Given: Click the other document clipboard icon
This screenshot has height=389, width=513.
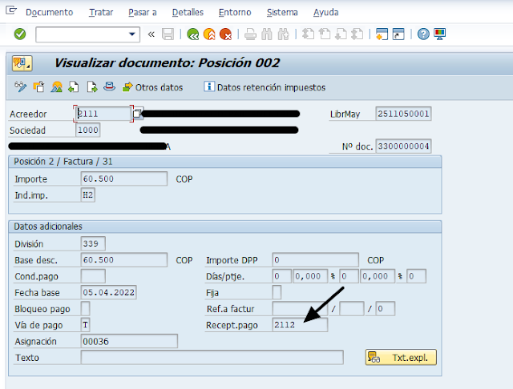Looking at the screenshot, I should point(39,87).
